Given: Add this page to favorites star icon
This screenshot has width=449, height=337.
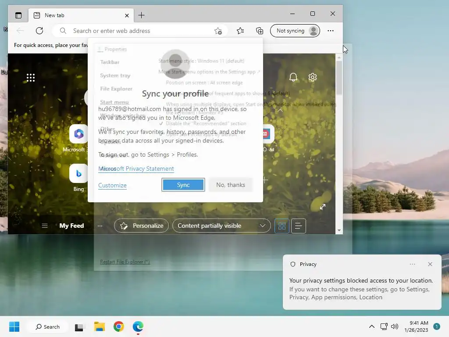Looking at the screenshot, I should pos(218,31).
